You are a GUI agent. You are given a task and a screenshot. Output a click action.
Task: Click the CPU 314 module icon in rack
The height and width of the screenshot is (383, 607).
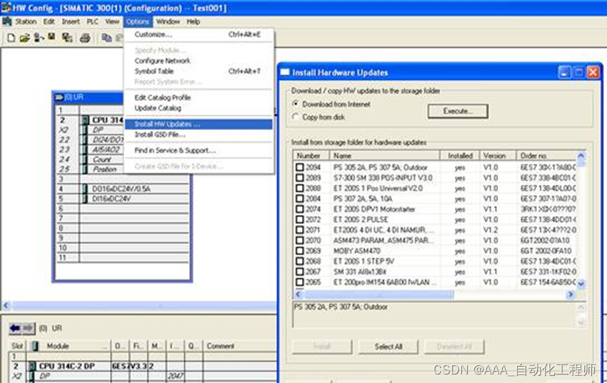click(x=85, y=120)
